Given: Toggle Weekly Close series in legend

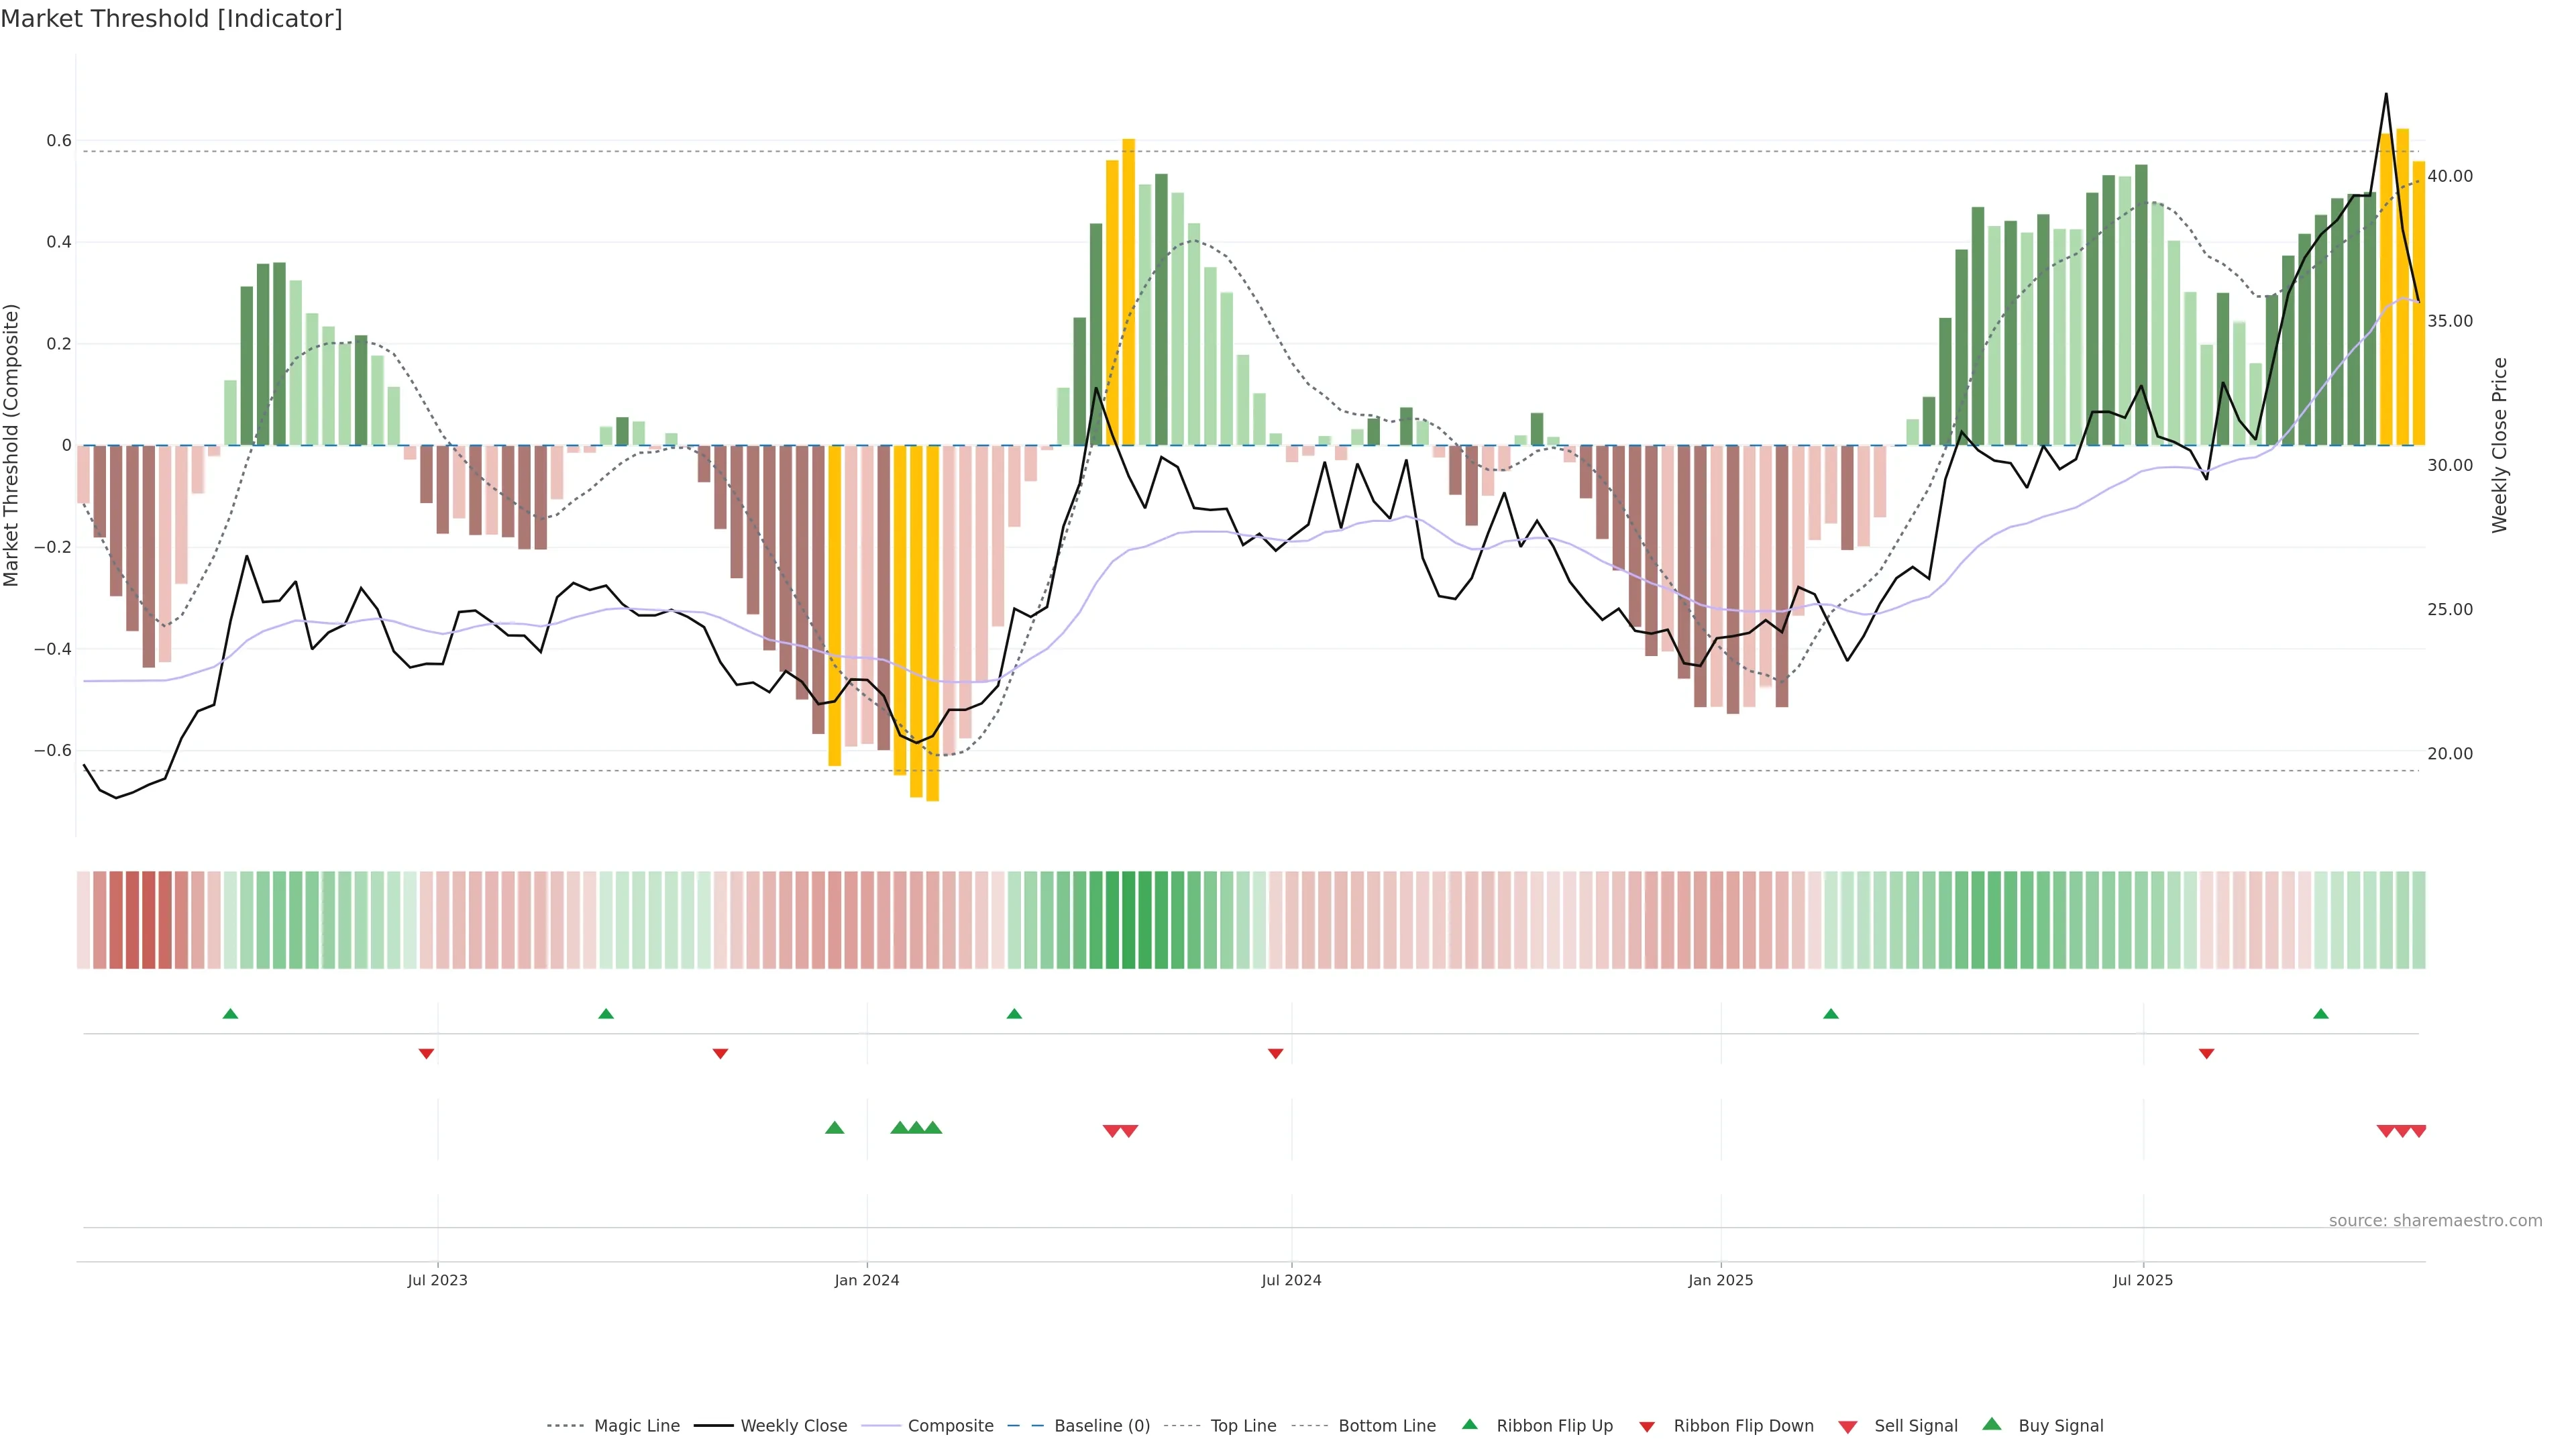Looking at the screenshot, I should coord(793,1426).
